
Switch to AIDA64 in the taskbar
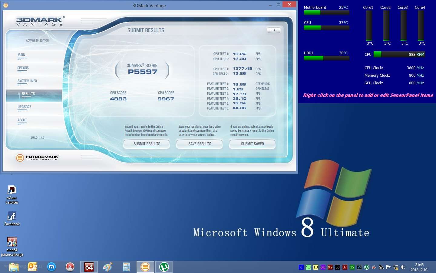pos(89,267)
